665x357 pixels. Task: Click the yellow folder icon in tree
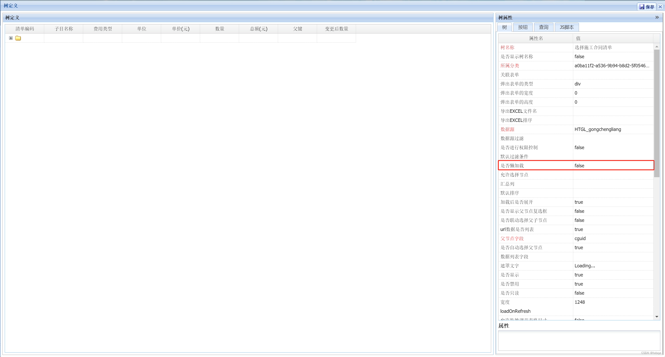[18, 38]
